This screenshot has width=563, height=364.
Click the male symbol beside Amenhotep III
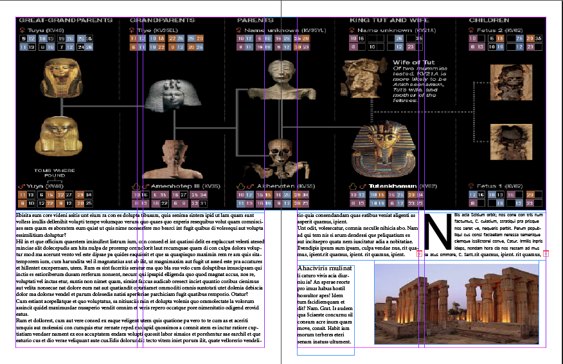(145, 186)
